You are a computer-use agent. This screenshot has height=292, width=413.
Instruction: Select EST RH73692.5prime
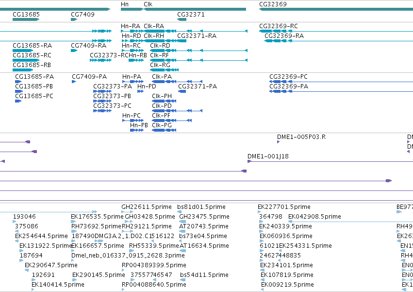(97, 226)
